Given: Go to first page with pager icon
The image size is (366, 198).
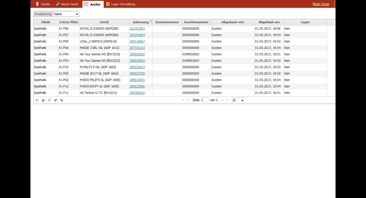Looking at the screenshot, I should [182, 100].
